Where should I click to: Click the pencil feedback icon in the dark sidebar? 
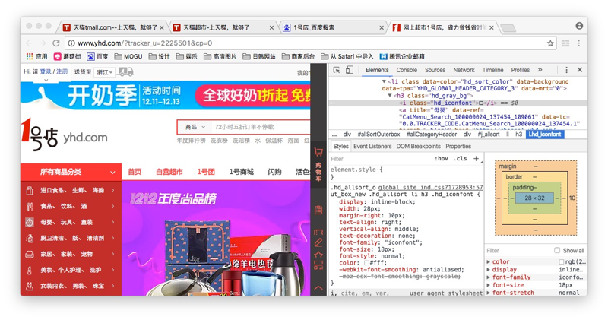(x=318, y=243)
